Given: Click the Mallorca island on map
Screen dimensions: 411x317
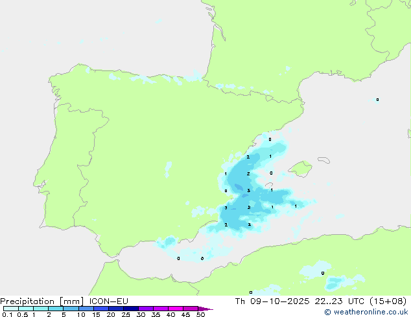Looking at the screenshot, I should [x=301, y=169].
